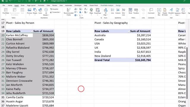Switch to the Formulas tab
This screenshot has height=107, width=190.
(41, 5)
